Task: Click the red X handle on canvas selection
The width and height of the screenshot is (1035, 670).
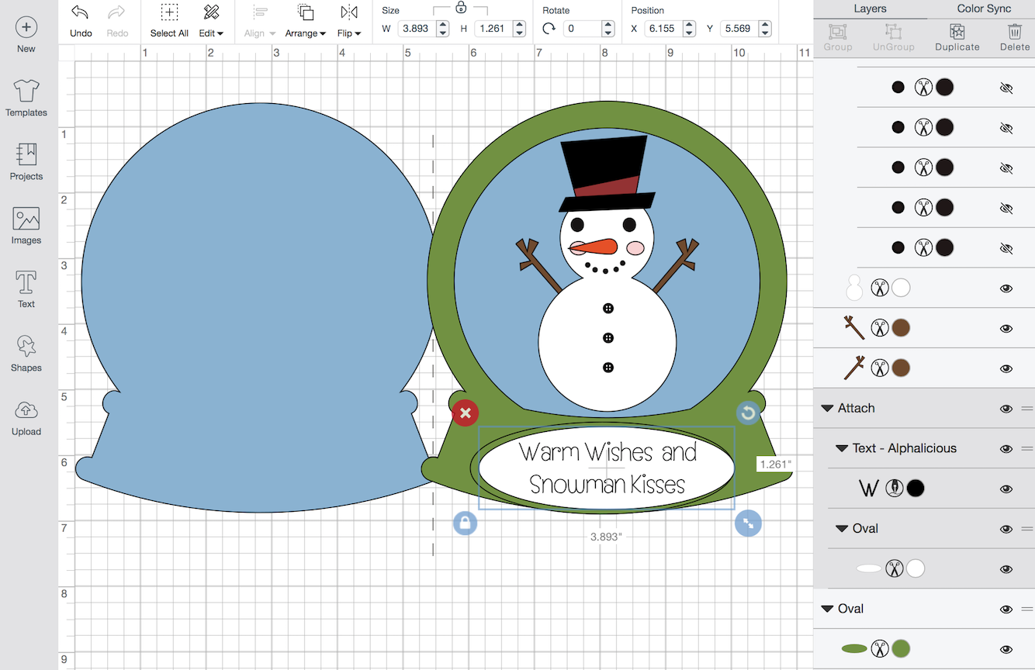Action: click(465, 413)
